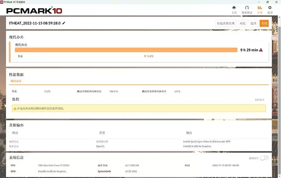Screen dimensions: 281x178
Task: Click the PCMARK 10 logo
Action: [34, 11]
